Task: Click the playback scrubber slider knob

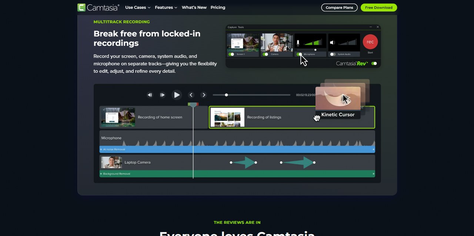Action: coord(226,95)
